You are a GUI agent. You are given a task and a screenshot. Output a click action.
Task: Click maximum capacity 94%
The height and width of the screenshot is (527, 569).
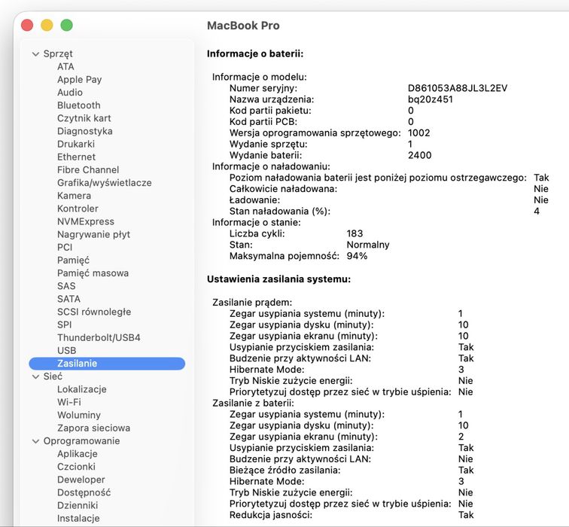pyautogui.click(x=357, y=256)
